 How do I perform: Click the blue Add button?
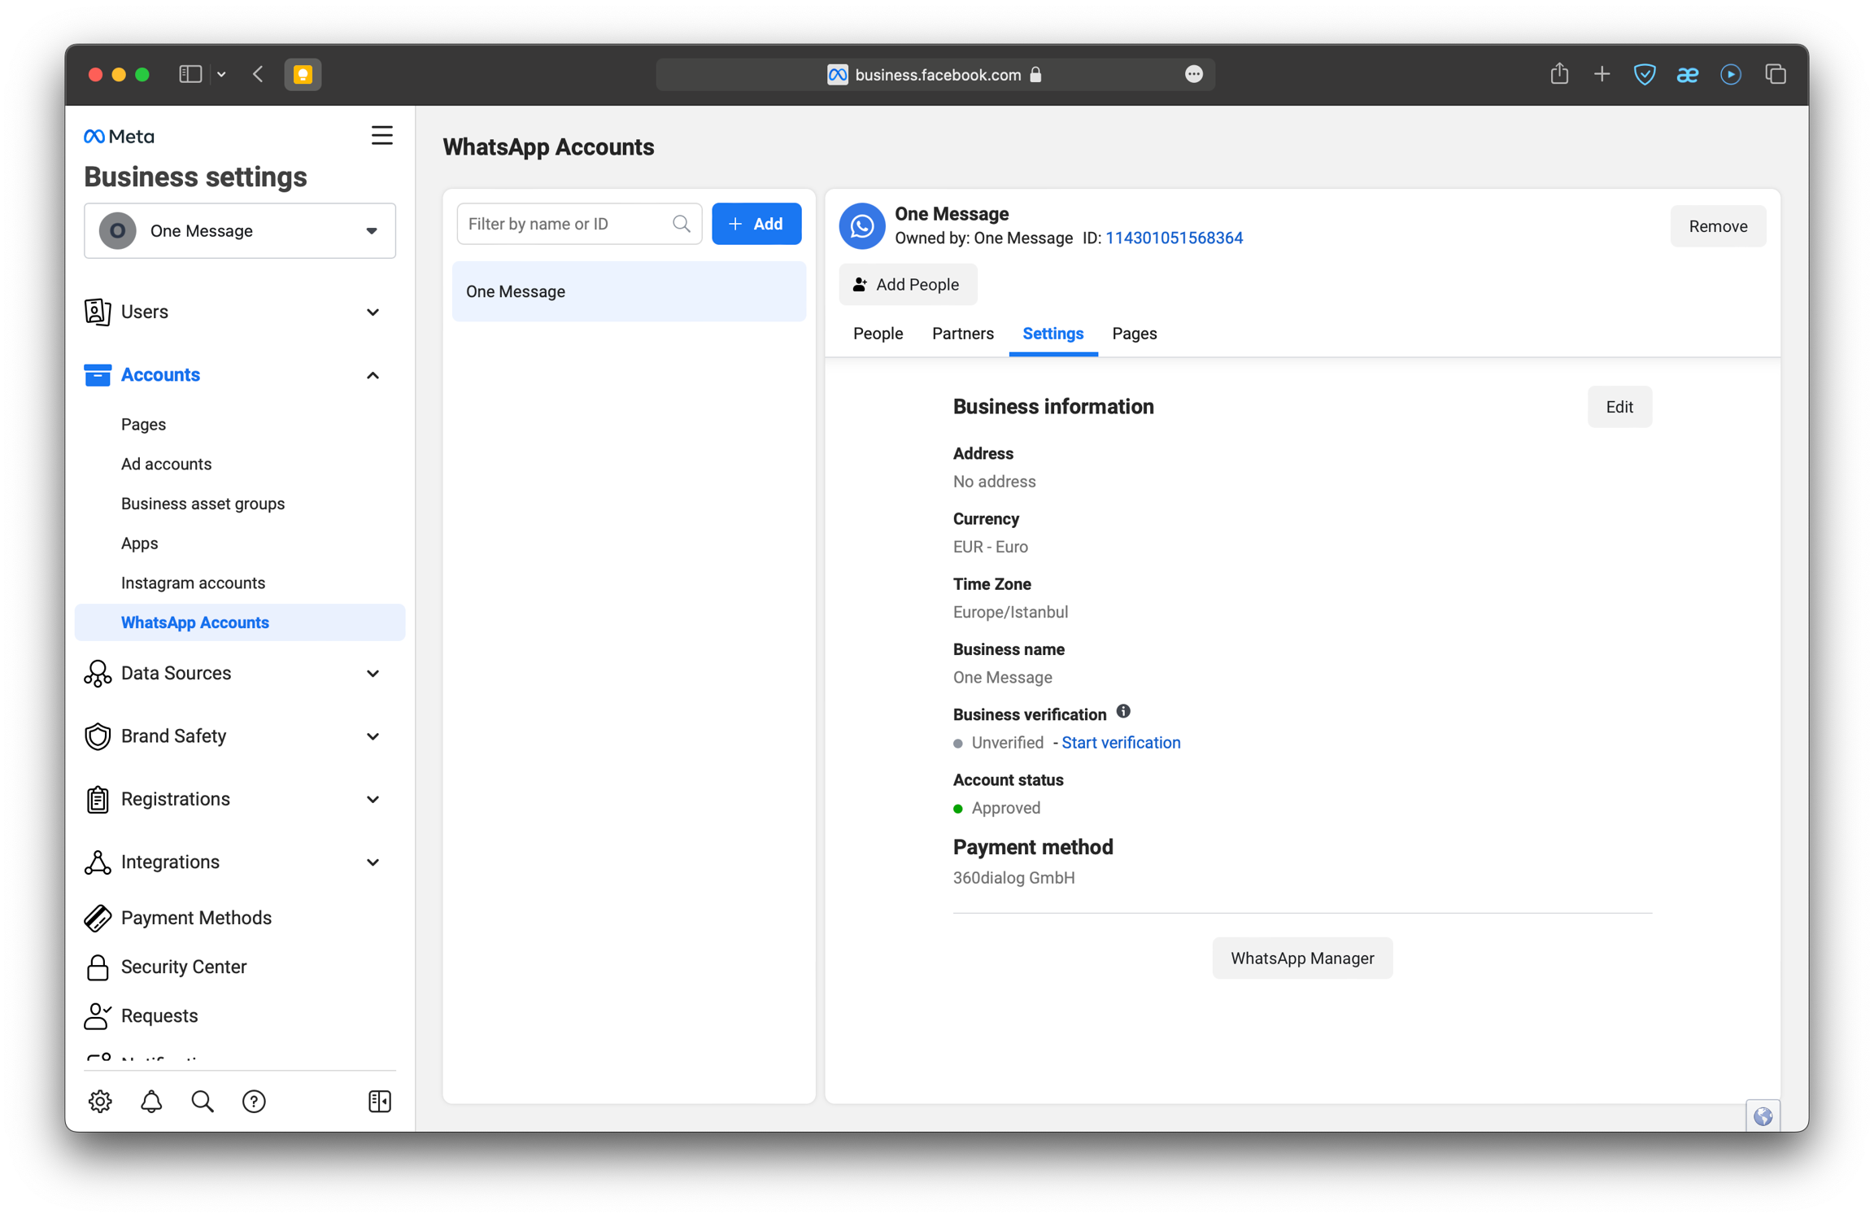point(756,224)
